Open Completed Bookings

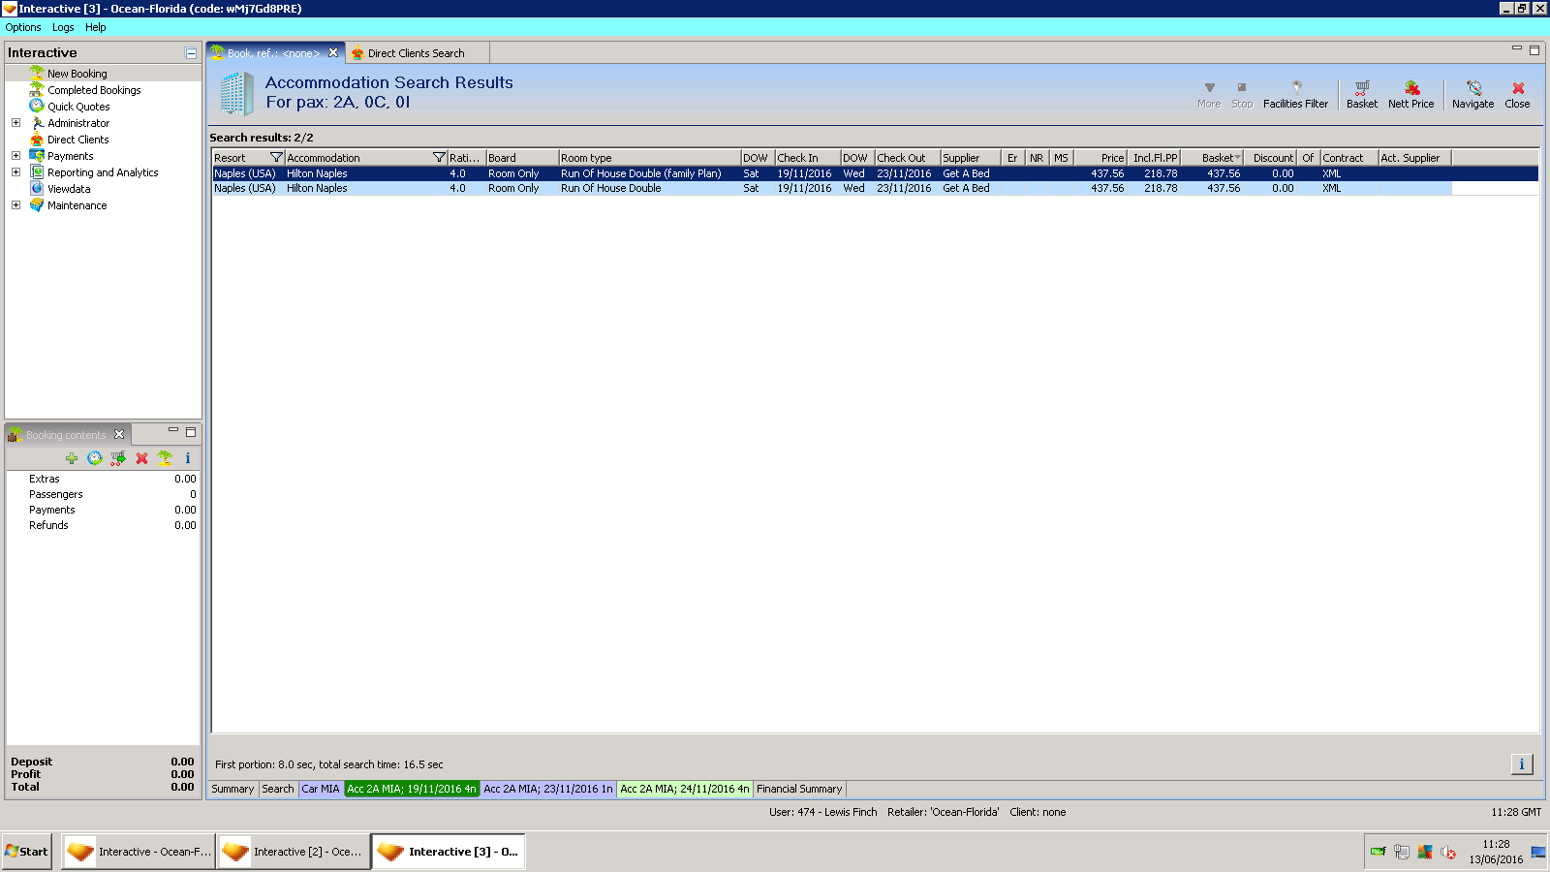[x=94, y=90]
